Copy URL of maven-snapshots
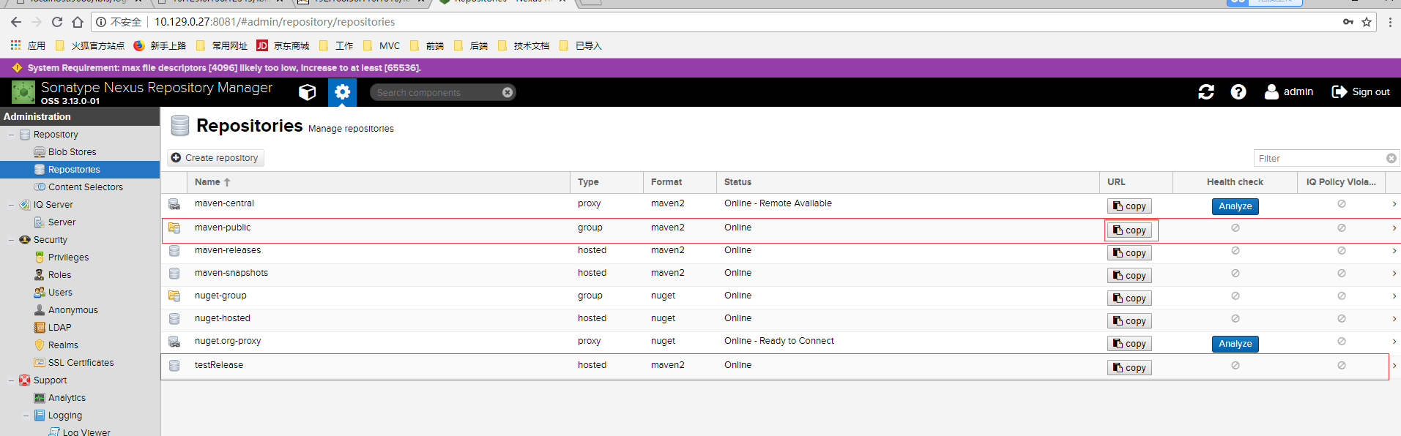This screenshot has width=1401, height=436. click(1129, 276)
